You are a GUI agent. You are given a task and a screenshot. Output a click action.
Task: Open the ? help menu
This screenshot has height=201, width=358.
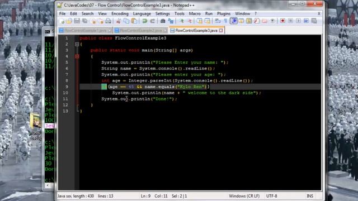pyautogui.click(x=256, y=13)
